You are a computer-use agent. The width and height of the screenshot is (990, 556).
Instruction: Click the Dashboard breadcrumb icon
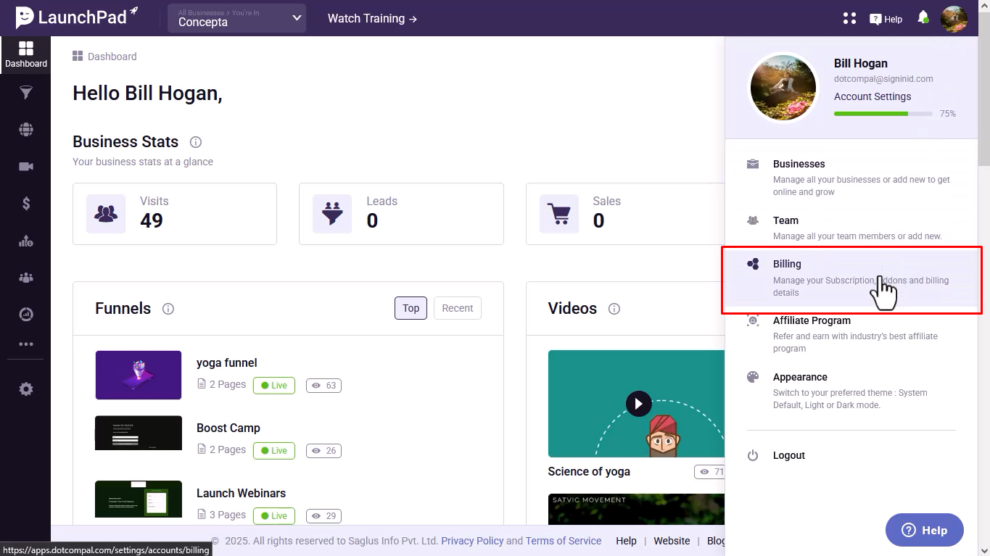click(78, 57)
